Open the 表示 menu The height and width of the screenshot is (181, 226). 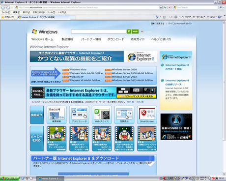[26, 12]
